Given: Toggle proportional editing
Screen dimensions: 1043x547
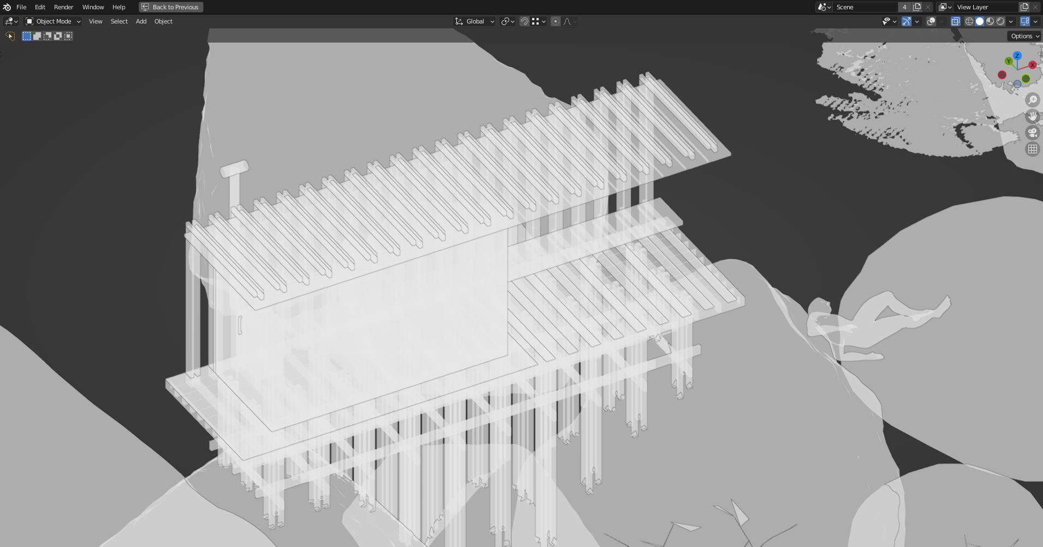Looking at the screenshot, I should pos(555,21).
